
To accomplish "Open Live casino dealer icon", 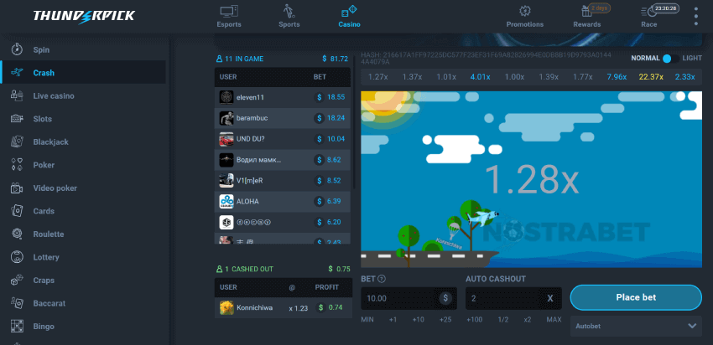I will tap(17, 95).
